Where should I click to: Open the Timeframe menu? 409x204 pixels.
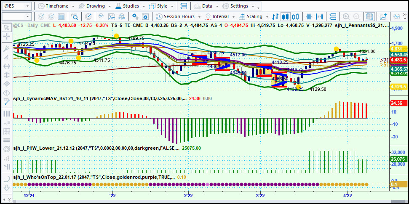pos(53,6)
